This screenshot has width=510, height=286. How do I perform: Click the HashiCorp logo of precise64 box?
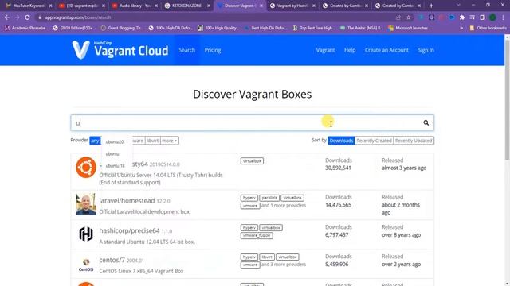pyautogui.click(x=86, y=234)
